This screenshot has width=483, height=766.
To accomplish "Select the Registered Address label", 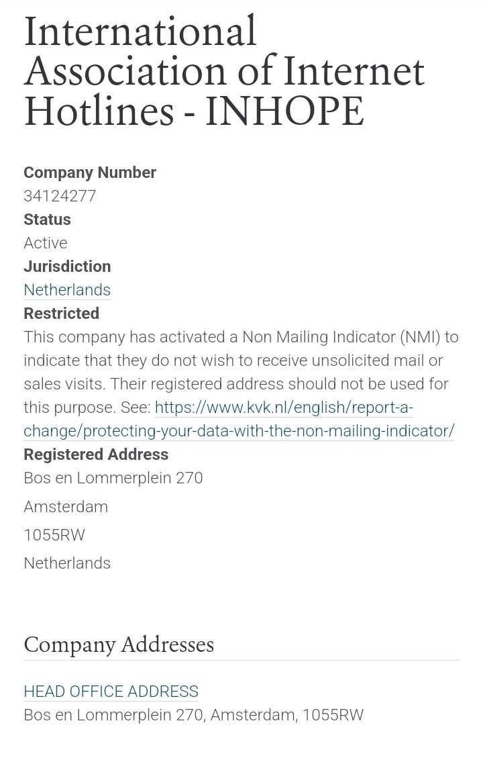I will click(x=96, y=454).
